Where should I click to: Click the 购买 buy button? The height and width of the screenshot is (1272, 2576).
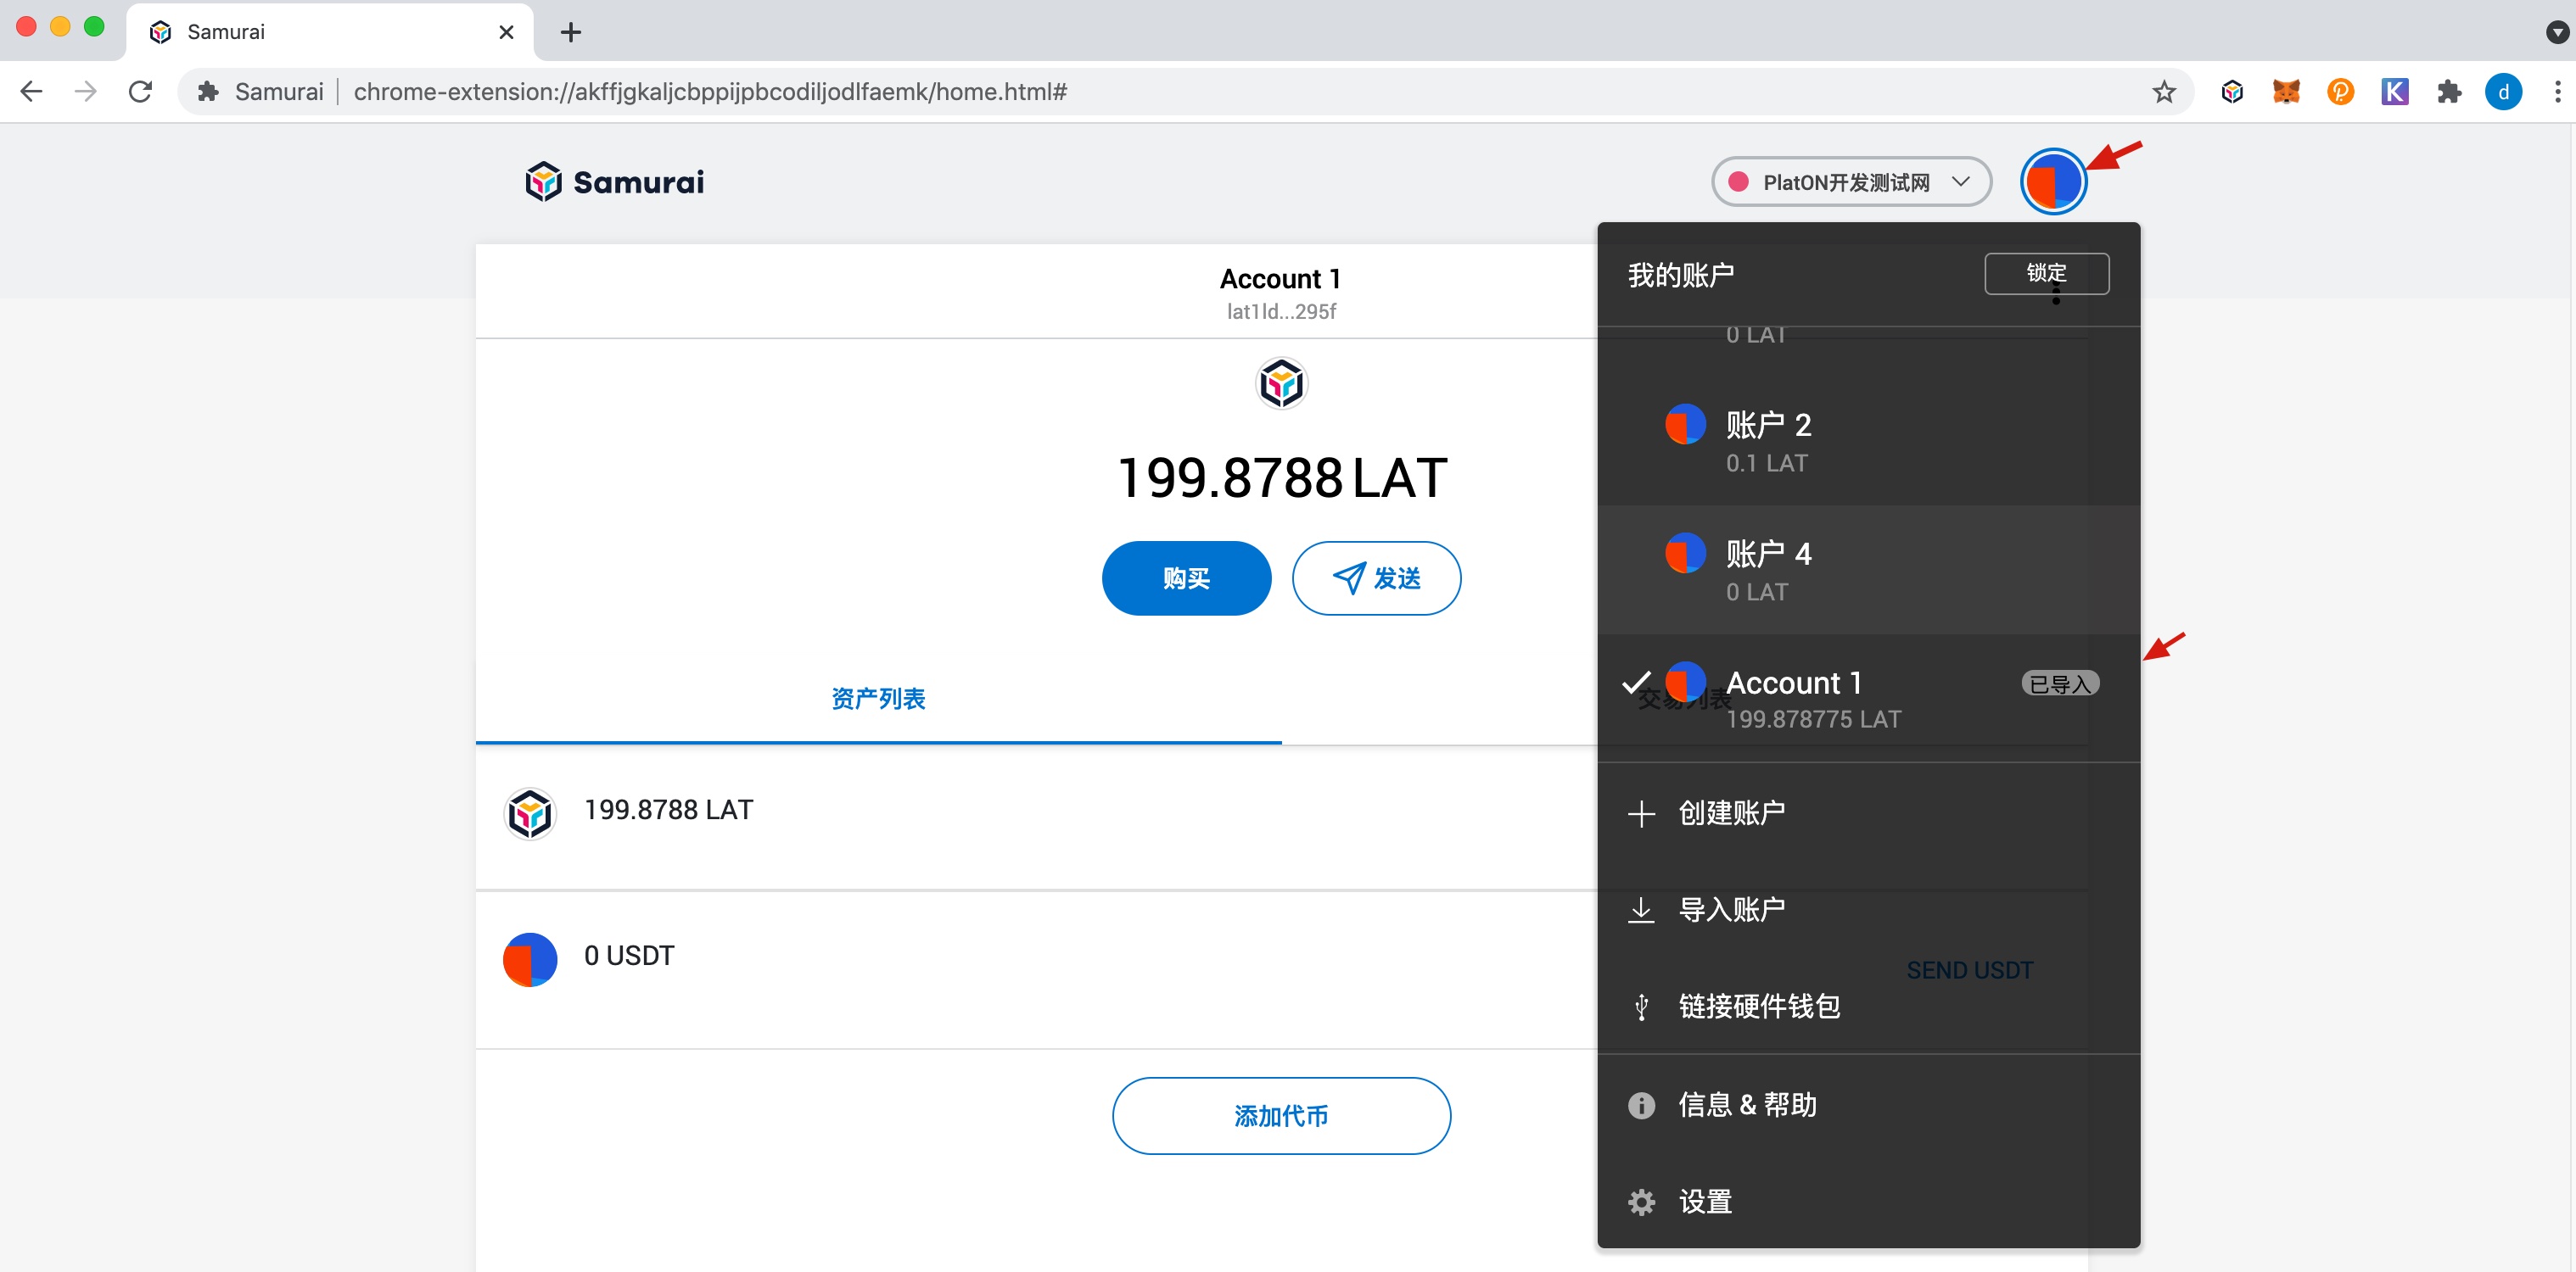tap(1186, 577)
